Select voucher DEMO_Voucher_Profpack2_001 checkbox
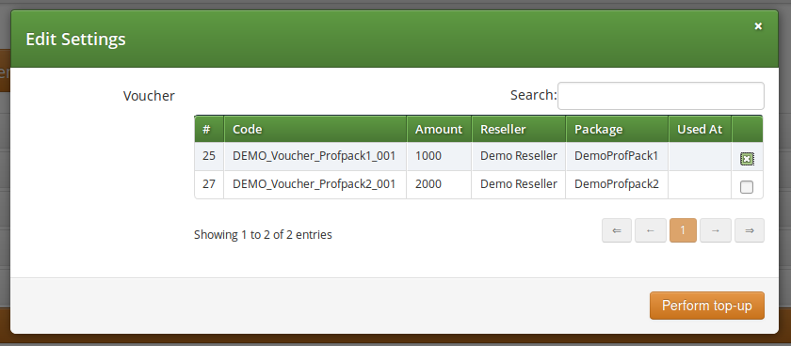791x346 pixels. point(747,187)
